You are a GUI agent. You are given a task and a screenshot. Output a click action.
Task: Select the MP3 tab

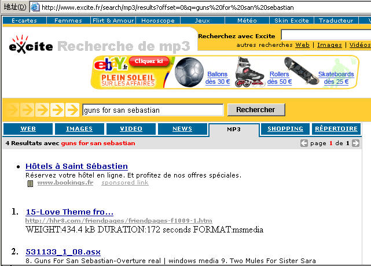coord(234,130)
